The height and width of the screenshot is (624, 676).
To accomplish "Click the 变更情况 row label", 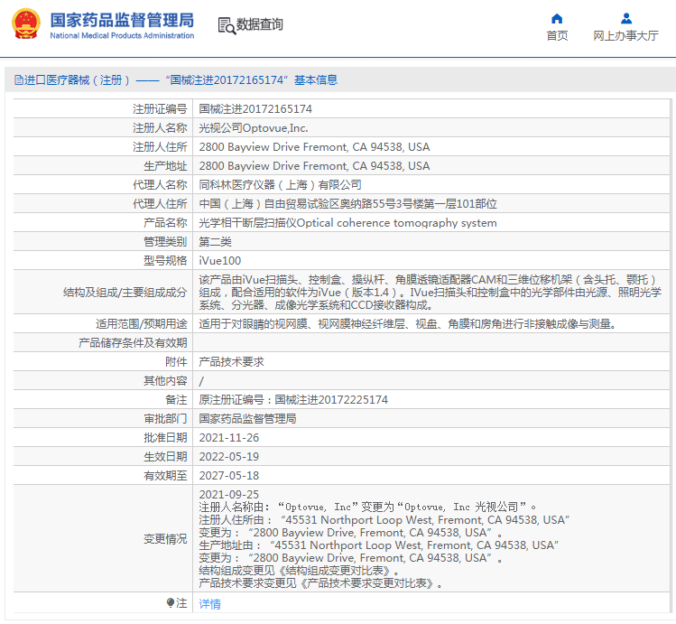I will tap(165, 539).
